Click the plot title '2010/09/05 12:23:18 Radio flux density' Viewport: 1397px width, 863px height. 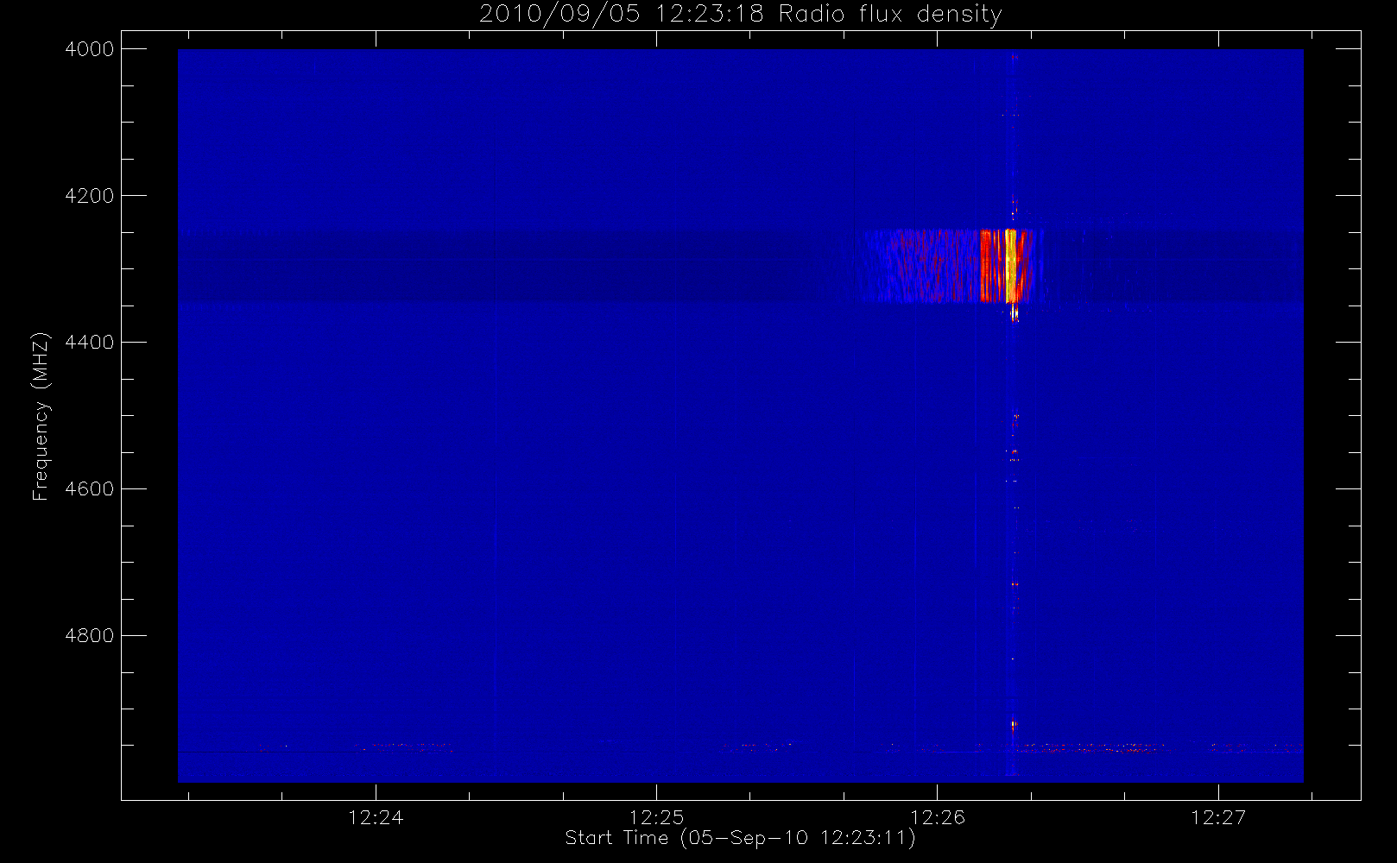tap(740, 15)
